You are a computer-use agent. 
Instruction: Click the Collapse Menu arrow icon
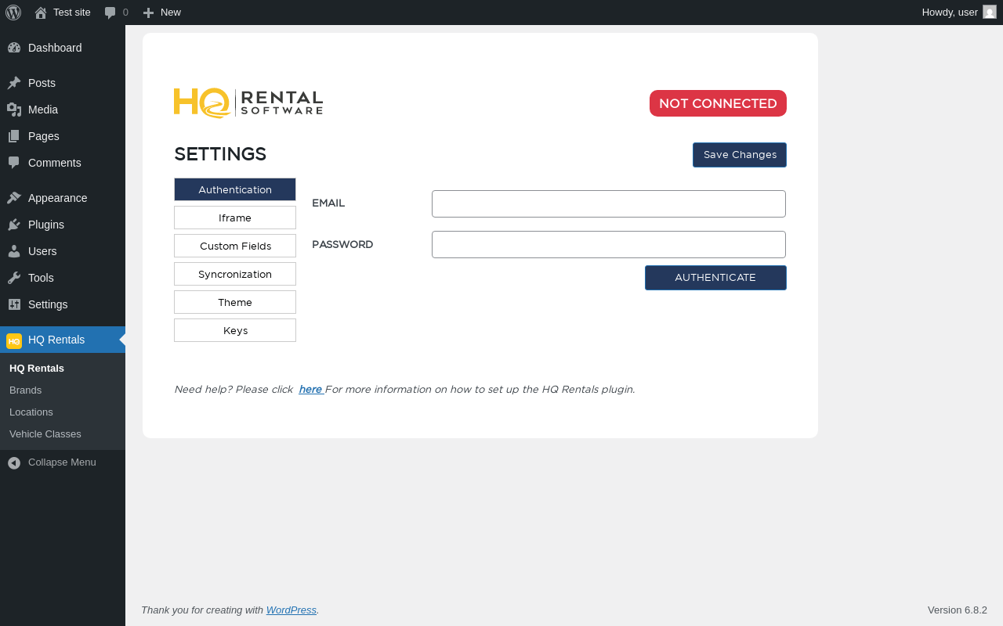coord(14,462)
